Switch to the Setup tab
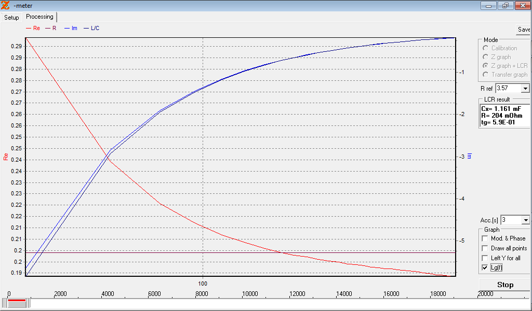 [x=11, y=17]
